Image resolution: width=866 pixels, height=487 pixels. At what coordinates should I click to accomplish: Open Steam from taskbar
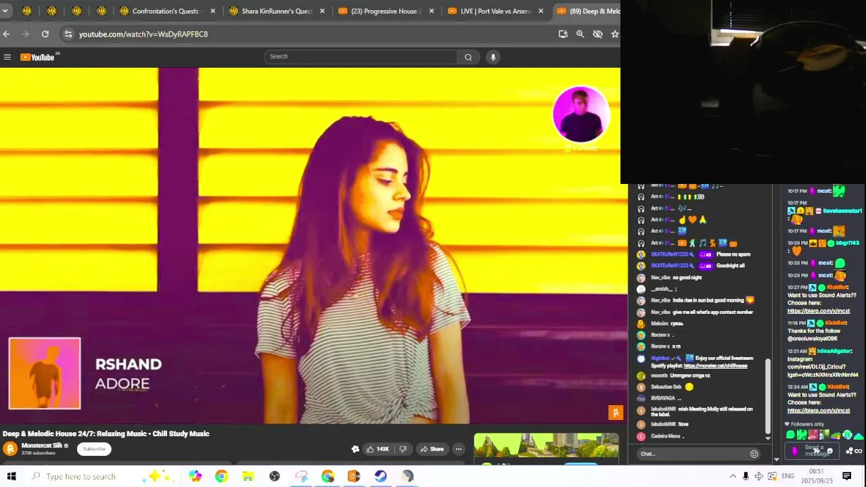click(380, 476)
